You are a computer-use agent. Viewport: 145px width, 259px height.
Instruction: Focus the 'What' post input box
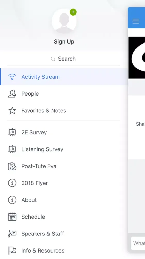pyautogui.click(x=138, y=243)
